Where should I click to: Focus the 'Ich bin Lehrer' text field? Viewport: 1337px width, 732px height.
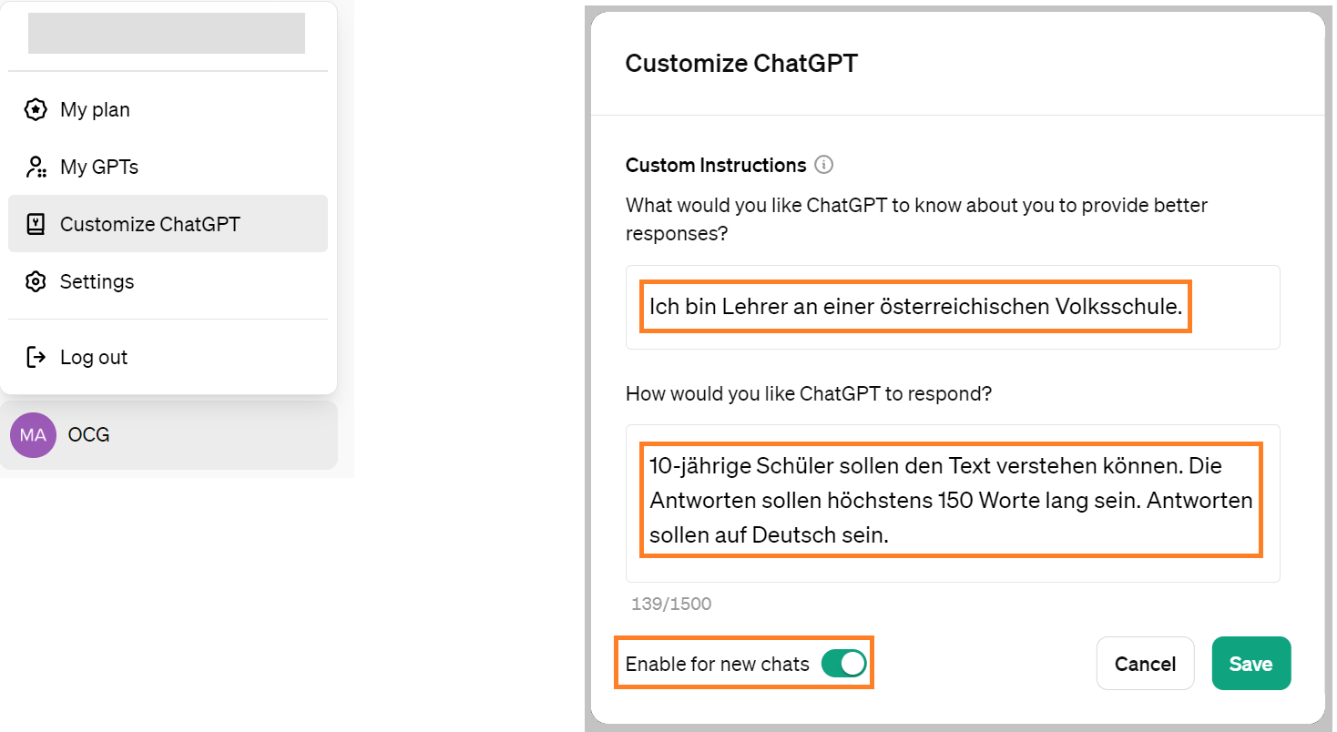(x=953, y=308)
